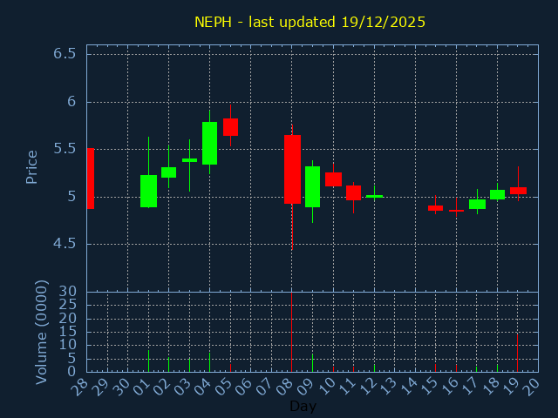The width and height of the screenshot is (558, 418).
Task: Click the "Price" y-axis label
Action: click(x=32, y=166)
